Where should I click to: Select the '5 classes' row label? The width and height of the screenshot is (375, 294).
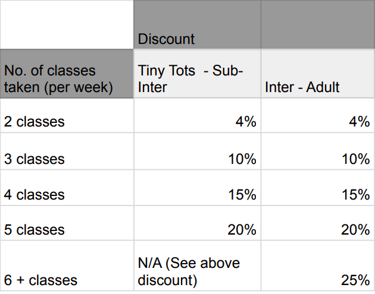(x=67, y=223)
